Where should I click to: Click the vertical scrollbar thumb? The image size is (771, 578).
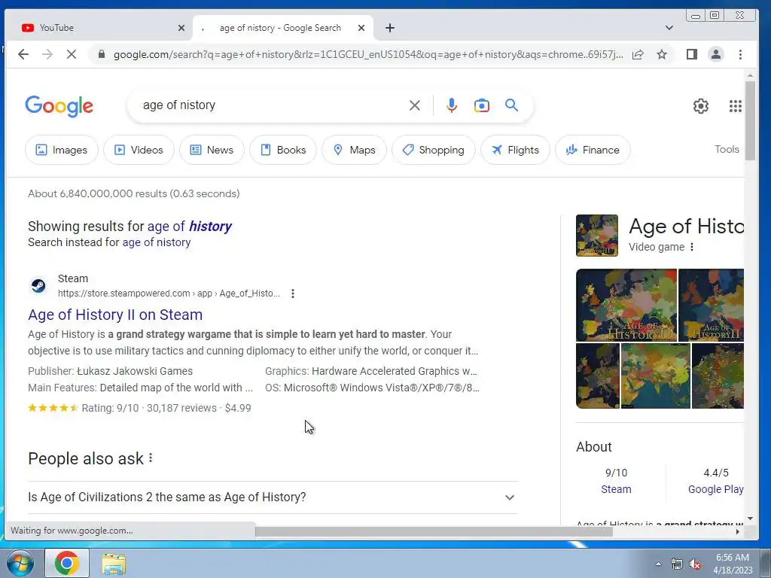750,120
